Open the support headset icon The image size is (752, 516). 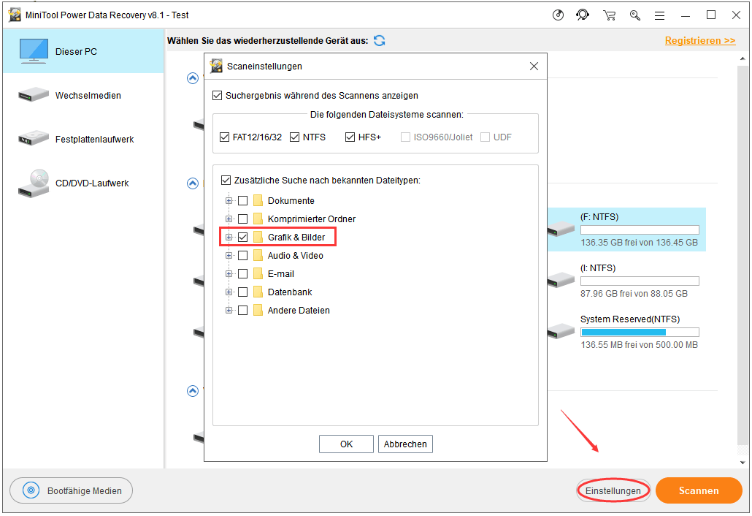point(583,15)
